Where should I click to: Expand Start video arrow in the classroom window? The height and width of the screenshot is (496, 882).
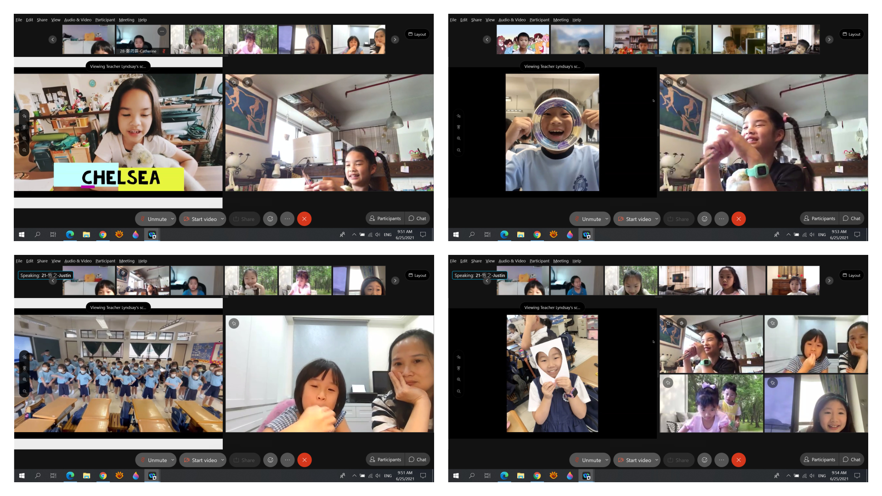coord(222,460)
